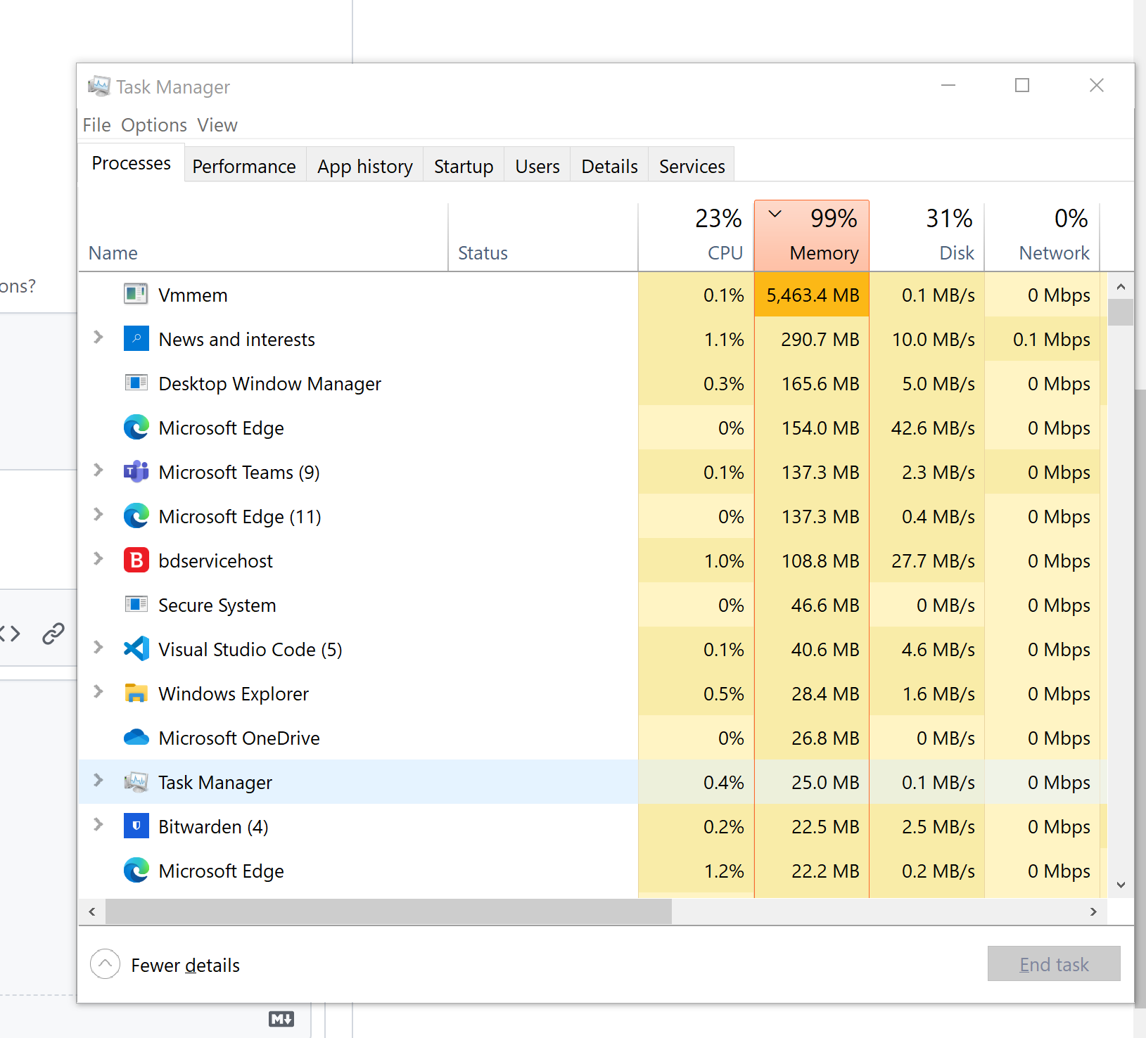Click the Markdown icon in background window
The image size is (1146, 1038).
(281, 1019)
